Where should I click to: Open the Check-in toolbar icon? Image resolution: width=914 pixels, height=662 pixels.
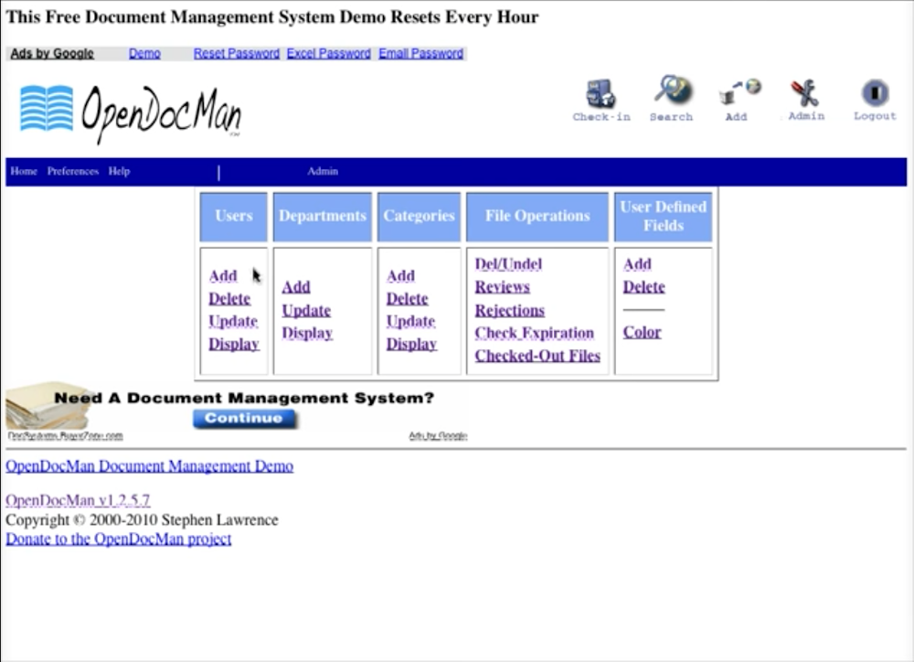click(601, 100)
